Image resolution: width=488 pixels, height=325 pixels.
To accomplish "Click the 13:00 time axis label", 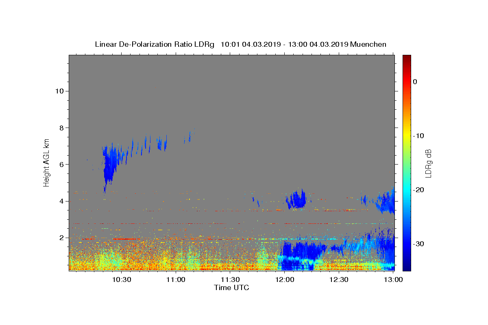I will (393, 279).
